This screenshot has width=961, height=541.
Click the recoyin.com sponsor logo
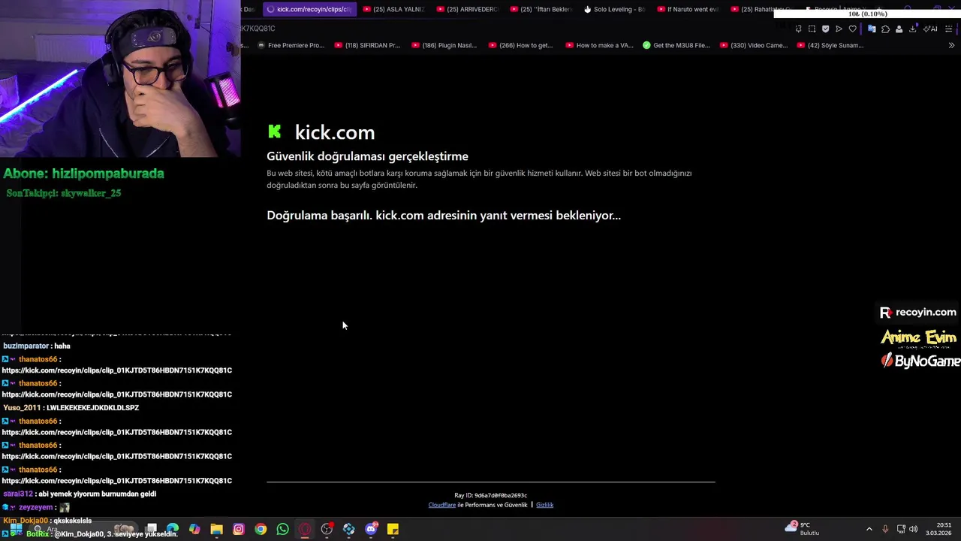pos(918,312)
